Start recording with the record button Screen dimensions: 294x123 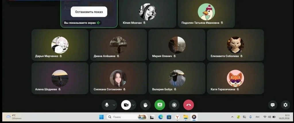point(174,105)
